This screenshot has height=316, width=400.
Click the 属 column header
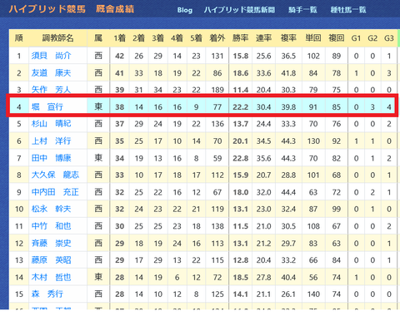point(98,38)
